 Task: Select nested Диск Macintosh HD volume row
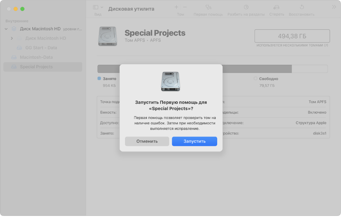coord(43,38)
